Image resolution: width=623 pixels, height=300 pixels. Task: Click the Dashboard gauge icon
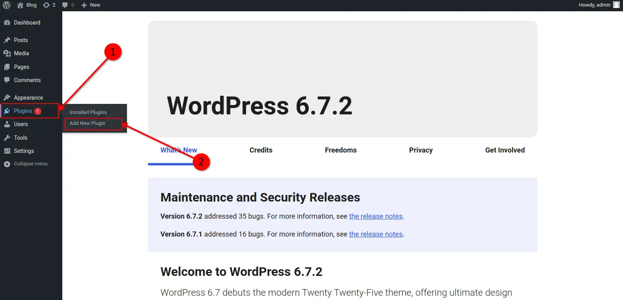pyautogui.click(x=7, y=23)
